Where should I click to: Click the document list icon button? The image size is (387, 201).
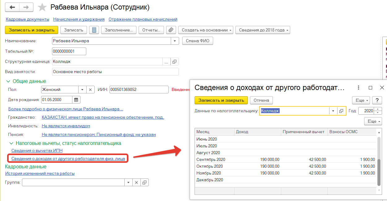pos(94,30)
